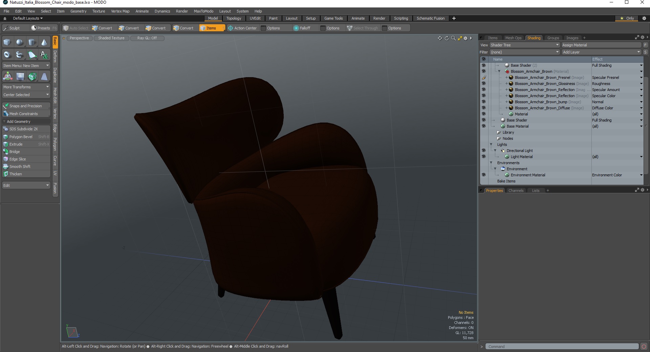Click the record button beside Command
The width and height of the screenshot is (650, 352).
coord(644,347)
